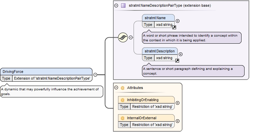Select the stratml:Name element box
Image resolution: width=255 pixels, height=132 pixels.
point(159,21)
